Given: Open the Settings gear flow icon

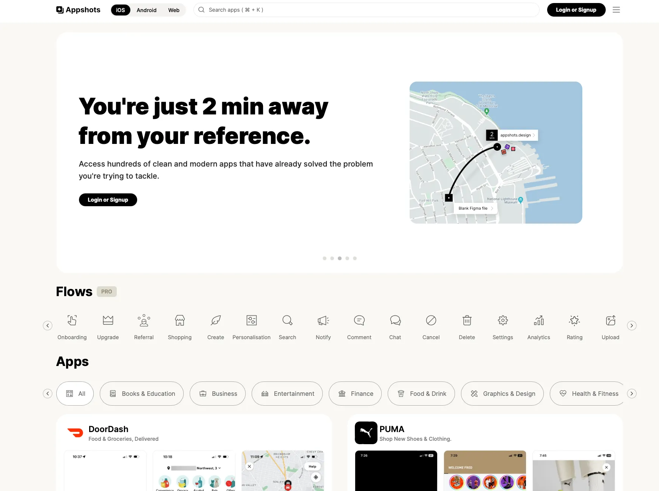Looking at the screenshot, I should [x=503, y=320].
